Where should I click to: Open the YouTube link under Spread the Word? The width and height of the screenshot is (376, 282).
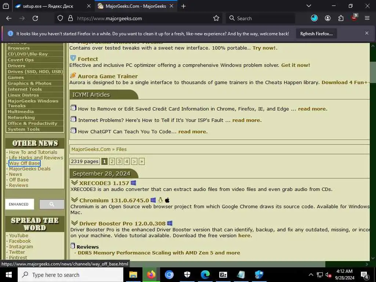(18, 235)
